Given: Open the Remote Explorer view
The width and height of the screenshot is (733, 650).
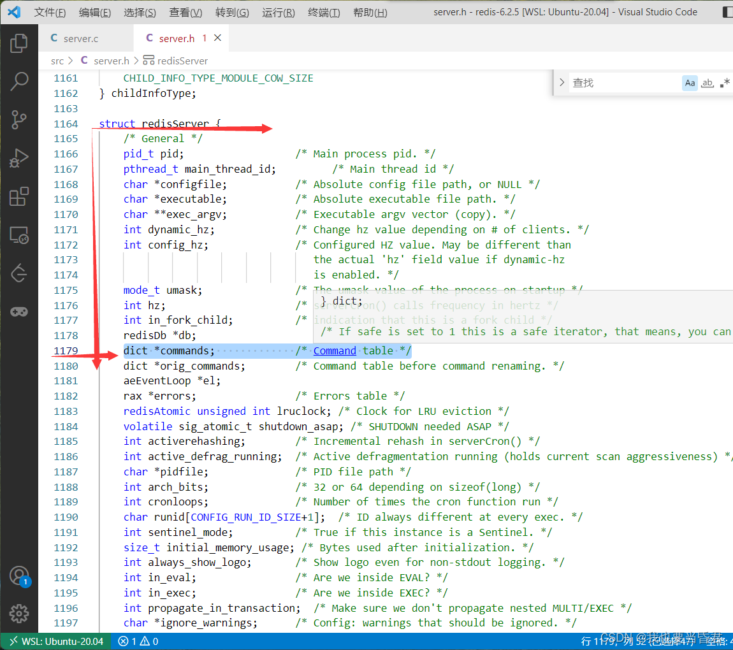Looking at the screenshot, I should pos(19,235).
